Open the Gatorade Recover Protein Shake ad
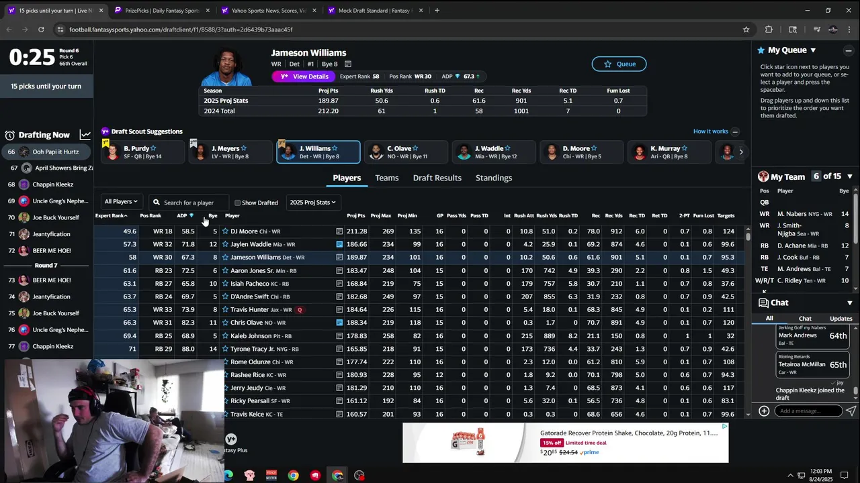The width and height of the screenshot is (860, 483). coord(565,443)
